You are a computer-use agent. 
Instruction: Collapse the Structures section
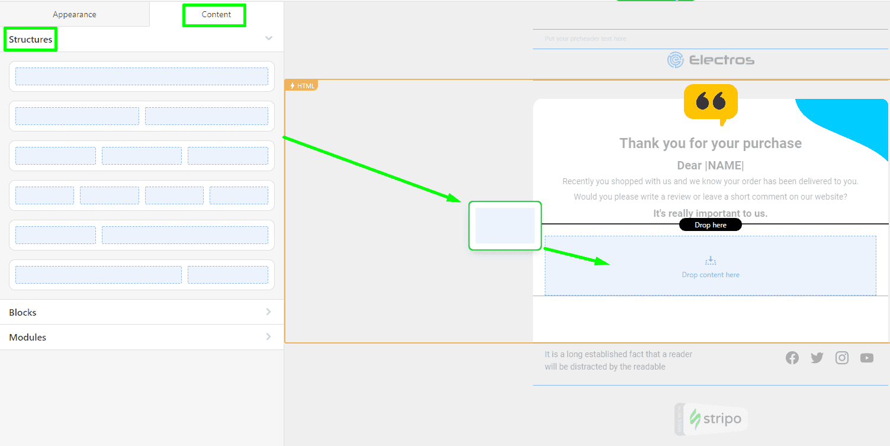[x=268, y=37]
